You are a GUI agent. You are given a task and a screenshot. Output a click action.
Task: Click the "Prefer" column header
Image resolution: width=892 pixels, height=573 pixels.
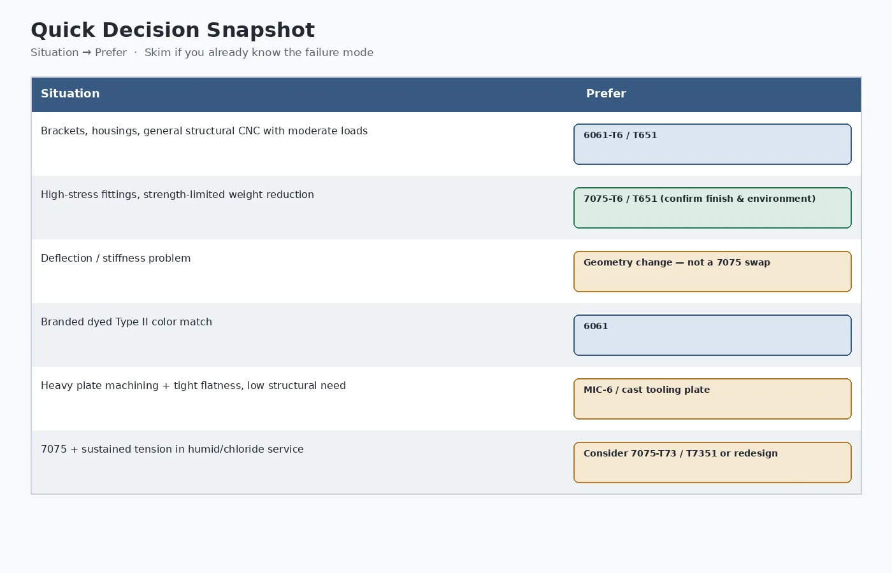[606, 94]
